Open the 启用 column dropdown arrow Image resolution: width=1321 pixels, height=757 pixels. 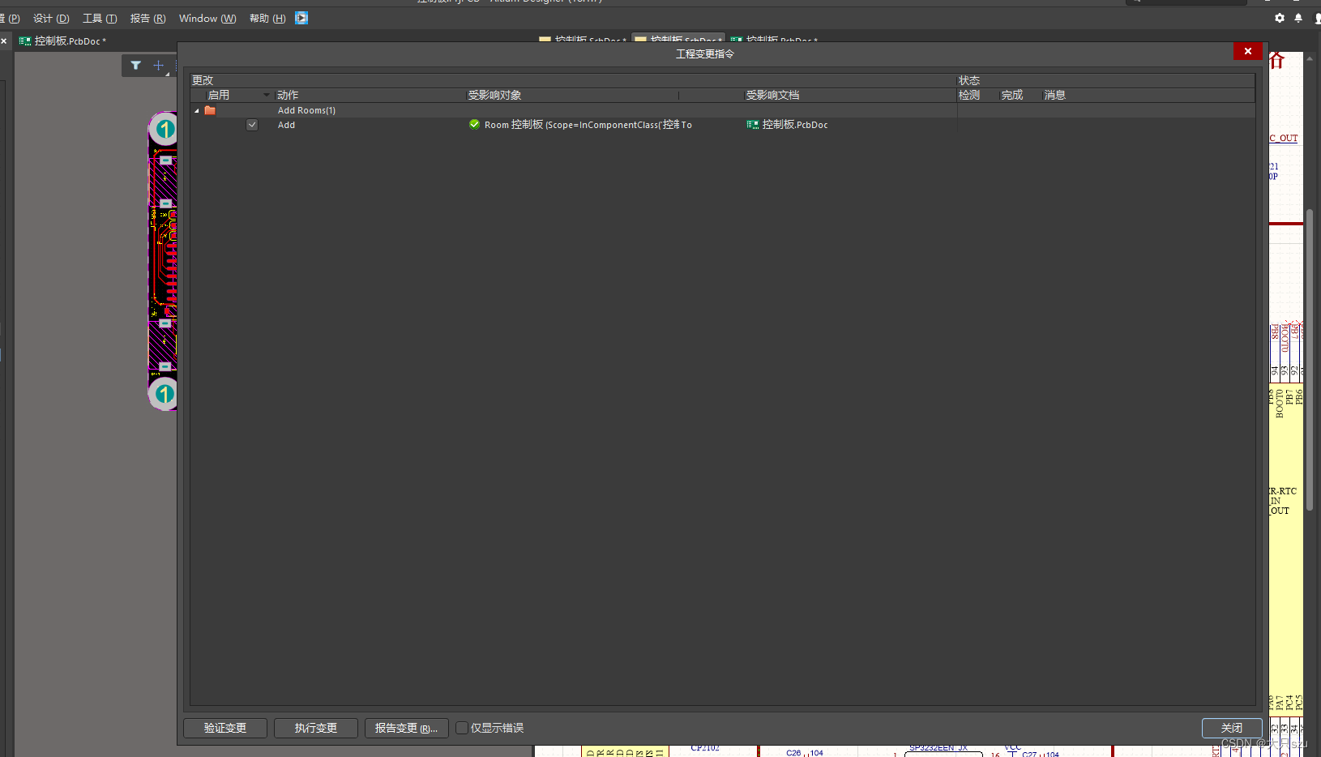pos(266,95)
